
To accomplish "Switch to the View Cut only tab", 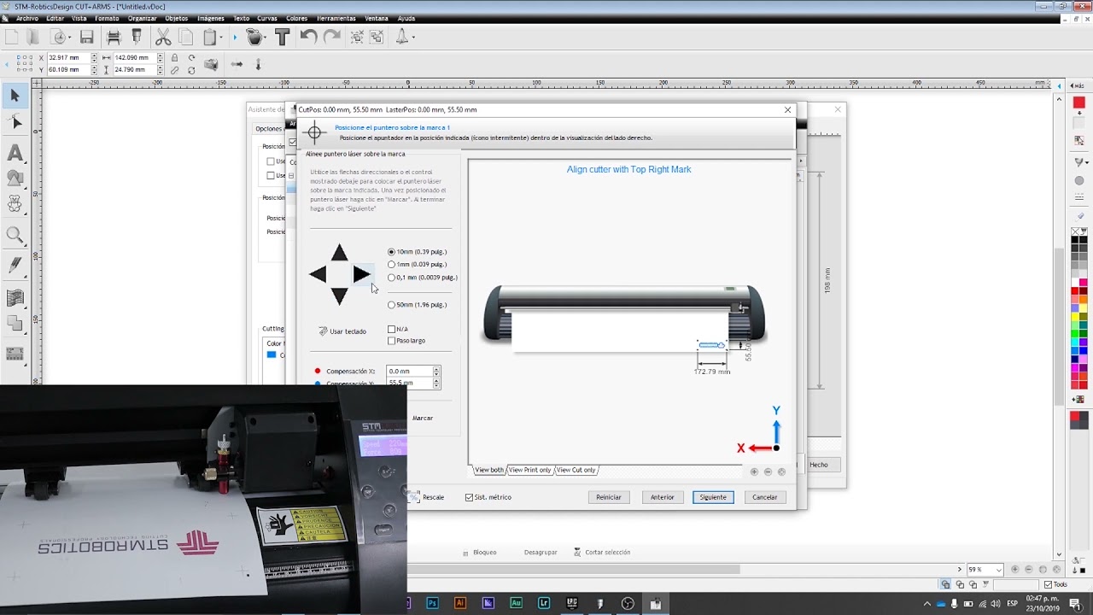I will 576,470.
